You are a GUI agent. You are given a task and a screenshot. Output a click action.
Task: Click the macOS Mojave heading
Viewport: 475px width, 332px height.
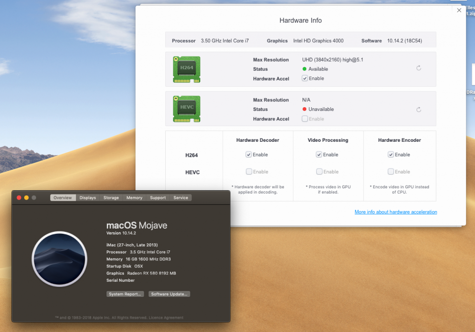[137, 225]
